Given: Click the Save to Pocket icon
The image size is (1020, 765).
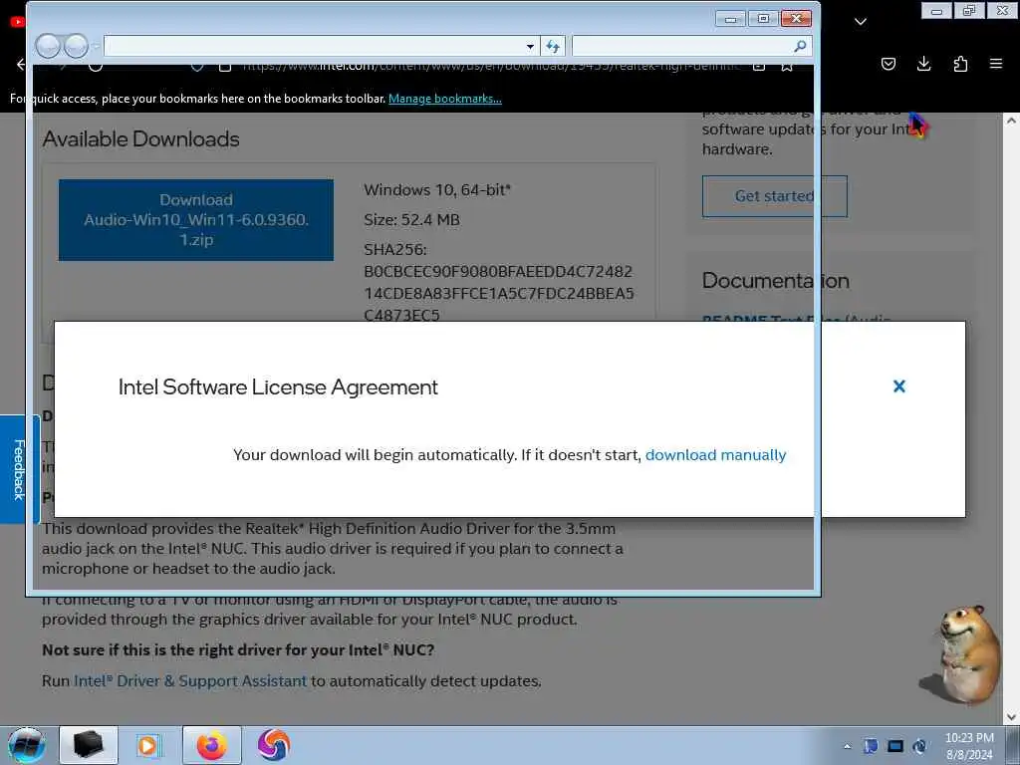Looking at the screenshot, I should 888,64.
